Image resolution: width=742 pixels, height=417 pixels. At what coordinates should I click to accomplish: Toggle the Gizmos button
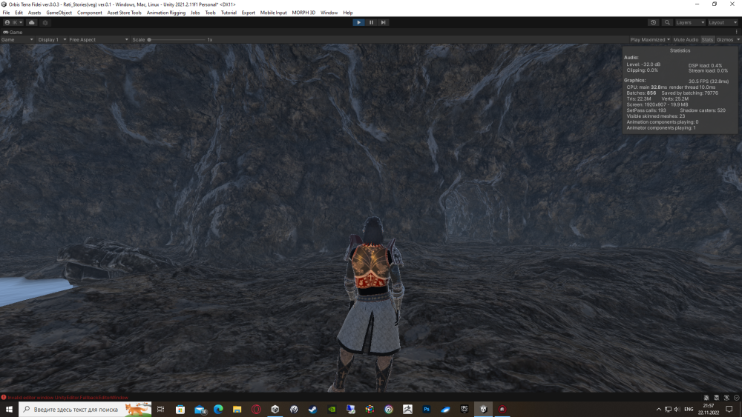tap(724, 39)
